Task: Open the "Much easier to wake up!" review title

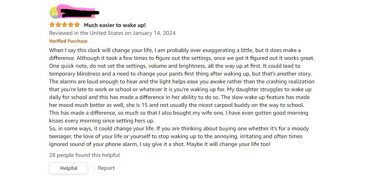Action: [115, 25]
